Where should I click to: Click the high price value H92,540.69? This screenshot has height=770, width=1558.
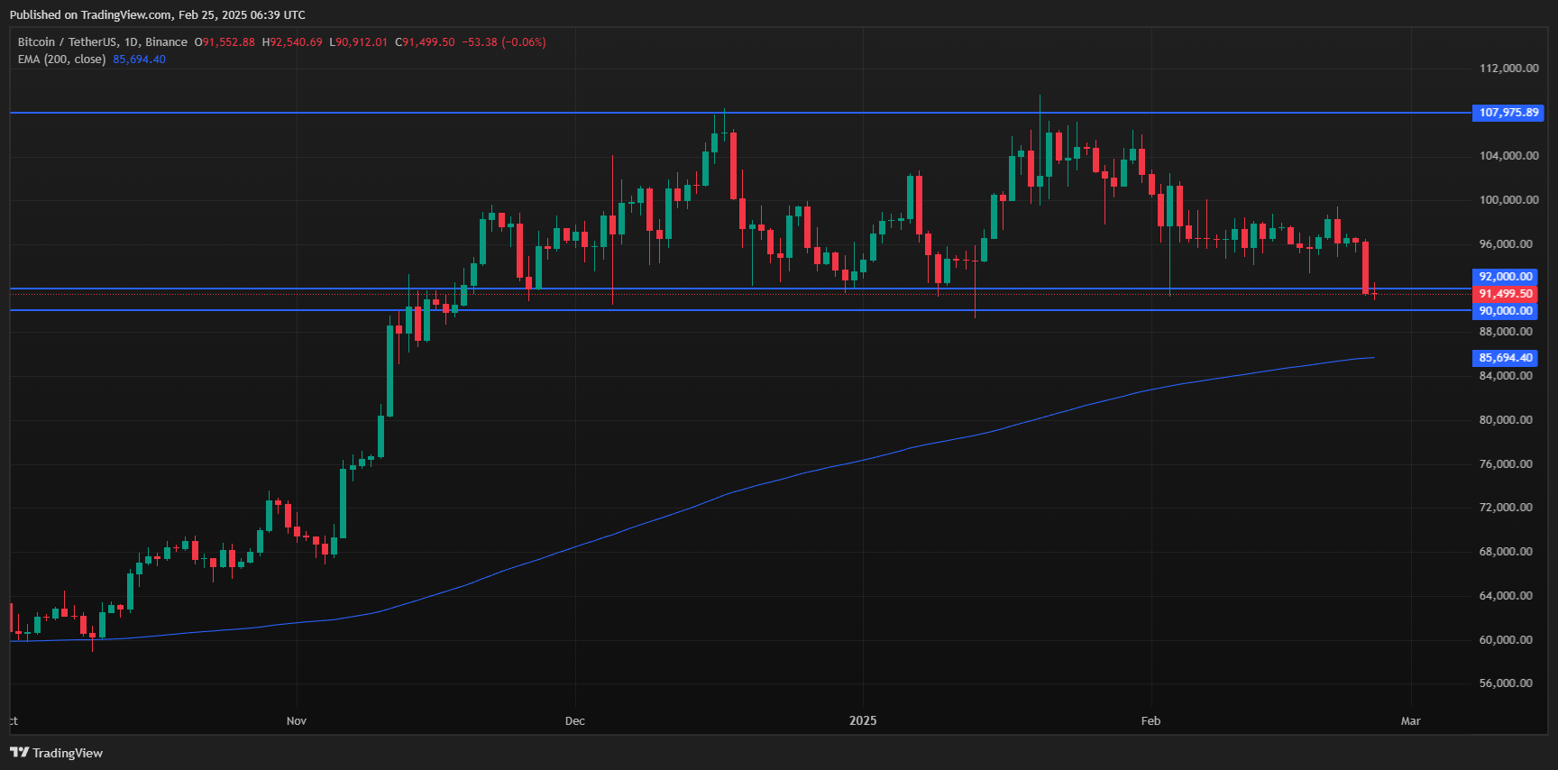(x=292, y=42)
